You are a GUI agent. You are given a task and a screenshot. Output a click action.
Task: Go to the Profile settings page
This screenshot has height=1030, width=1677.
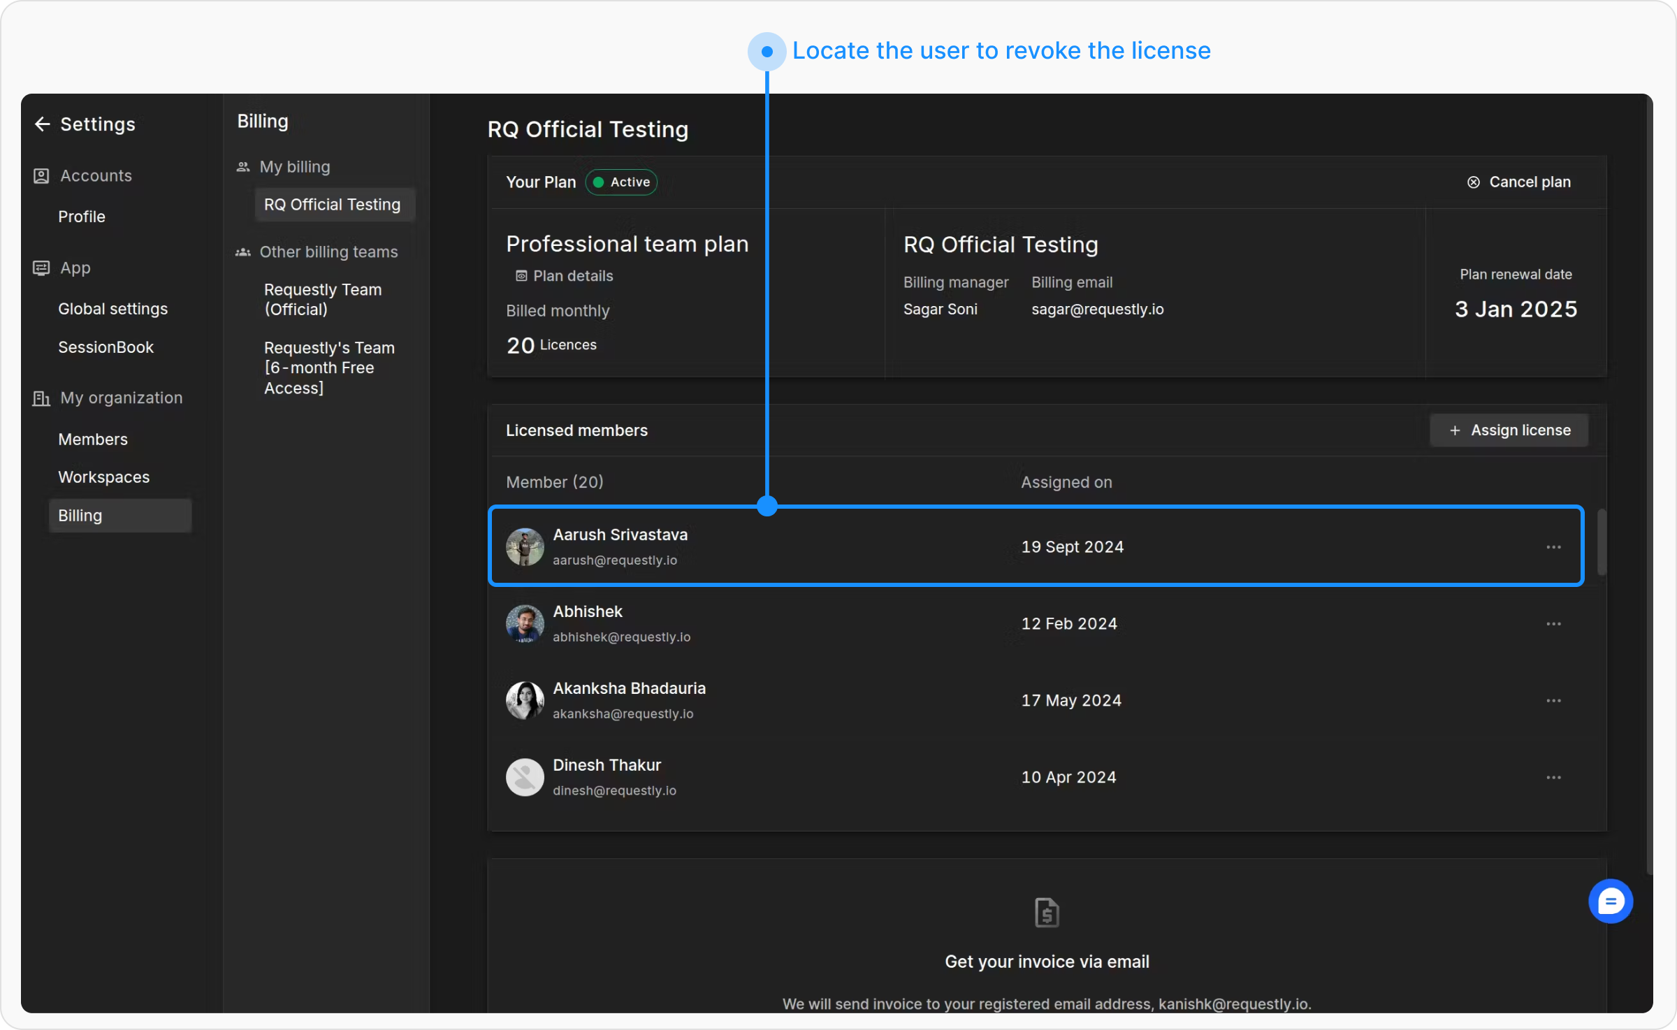(82, 217)
